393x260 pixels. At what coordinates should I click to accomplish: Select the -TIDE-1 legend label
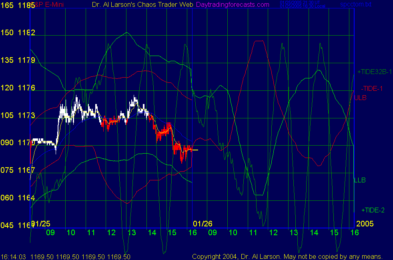pos(372,88)
